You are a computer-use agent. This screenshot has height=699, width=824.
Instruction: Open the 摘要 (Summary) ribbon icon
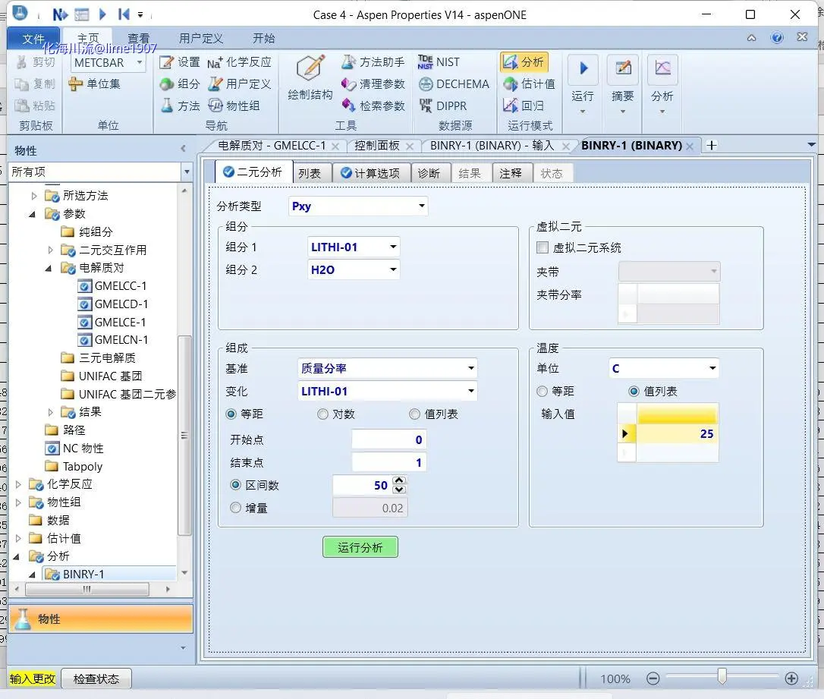(623, 69)
